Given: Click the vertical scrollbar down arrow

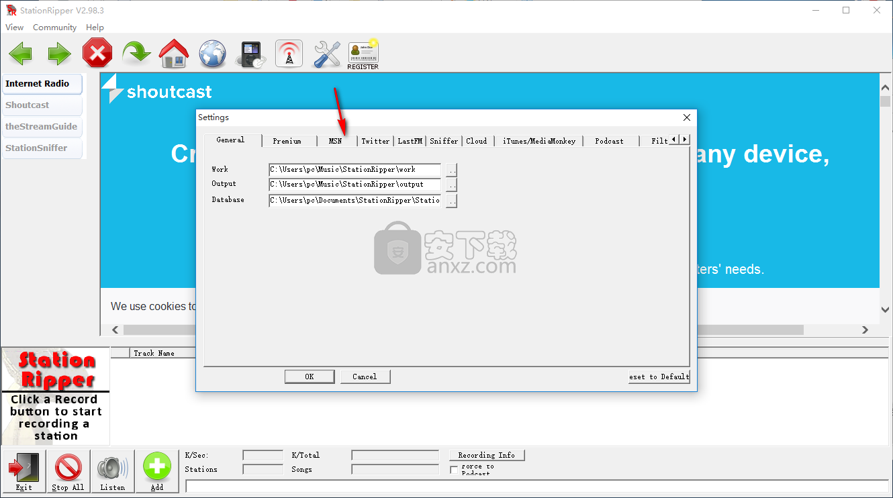Looking at the screenshot, I should (x=886, y=309).
